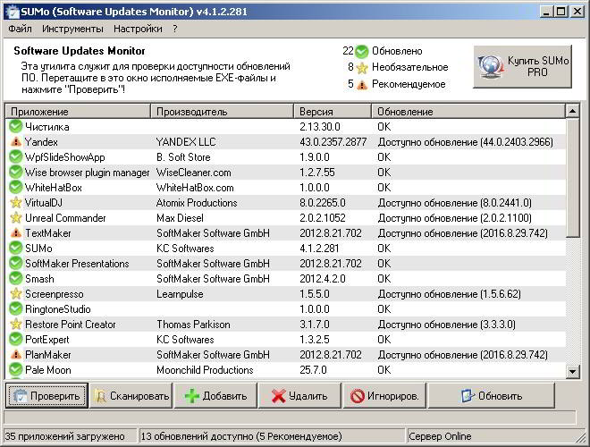Viewport: 590px width, 447px height.
Task: Sort list by the Версия column header
Action: pos(333,112)
